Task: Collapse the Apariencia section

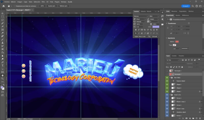Action: [167, 38]
